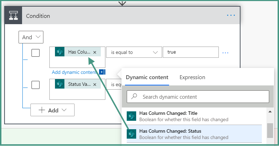Tick the second condition row checkbox
279x146 pixels.
click(x=35, y=85)
